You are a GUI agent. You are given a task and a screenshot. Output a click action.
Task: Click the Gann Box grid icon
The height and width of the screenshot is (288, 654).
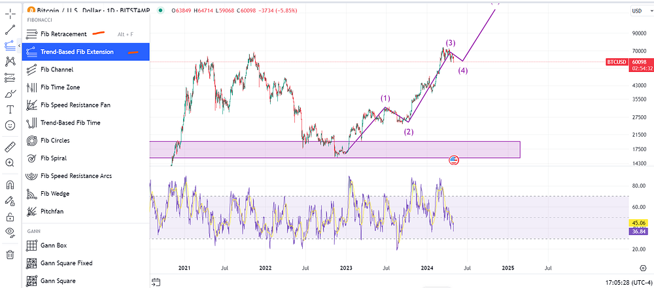click(31, 245)
